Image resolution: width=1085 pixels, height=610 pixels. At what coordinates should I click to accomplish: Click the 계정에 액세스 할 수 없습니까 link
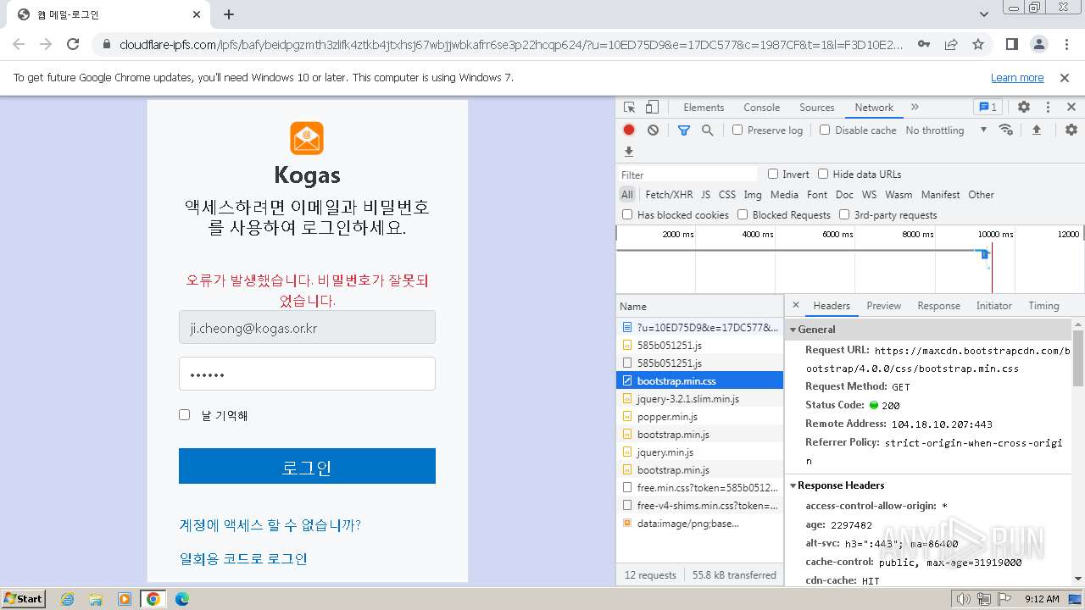[270, 525]
